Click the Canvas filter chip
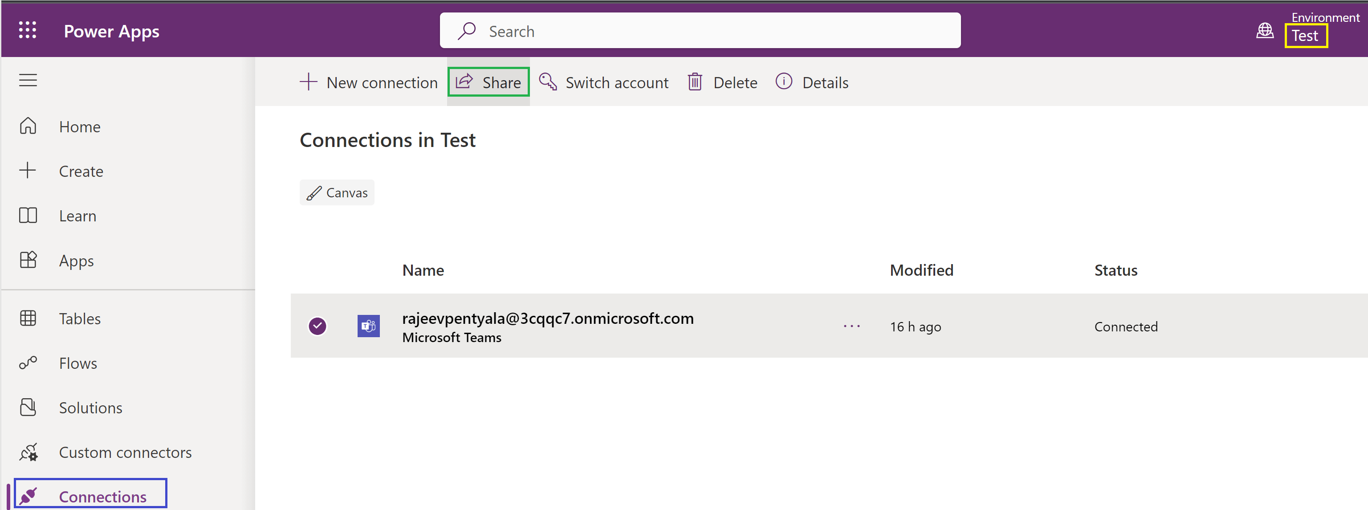Screen dimensions: 1368x510 point(337,192)
